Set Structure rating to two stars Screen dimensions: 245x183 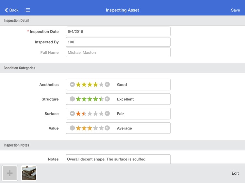[x=84, y=99]
